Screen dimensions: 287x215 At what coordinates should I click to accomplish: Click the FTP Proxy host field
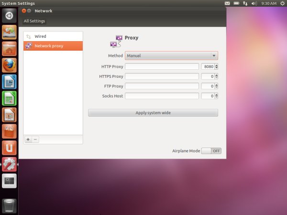(162, 86)
